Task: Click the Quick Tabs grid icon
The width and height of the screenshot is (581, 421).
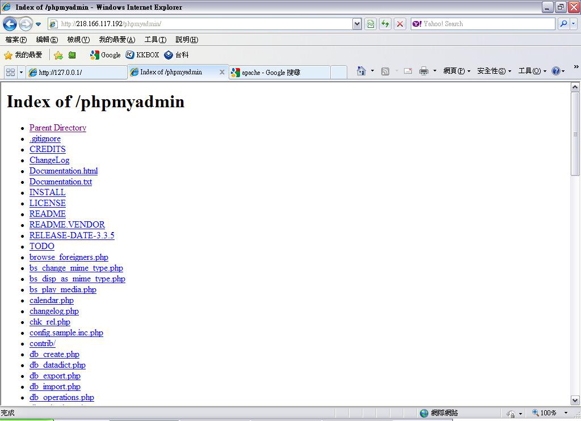Action: click(x=10, y=72)
